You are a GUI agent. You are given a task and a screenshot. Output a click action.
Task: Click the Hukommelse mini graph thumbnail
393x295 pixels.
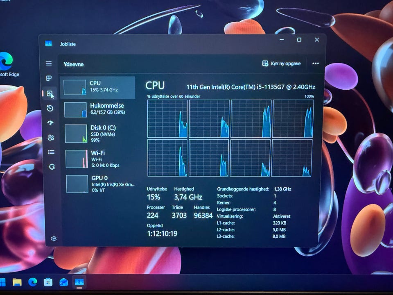[x=75, y=110]
